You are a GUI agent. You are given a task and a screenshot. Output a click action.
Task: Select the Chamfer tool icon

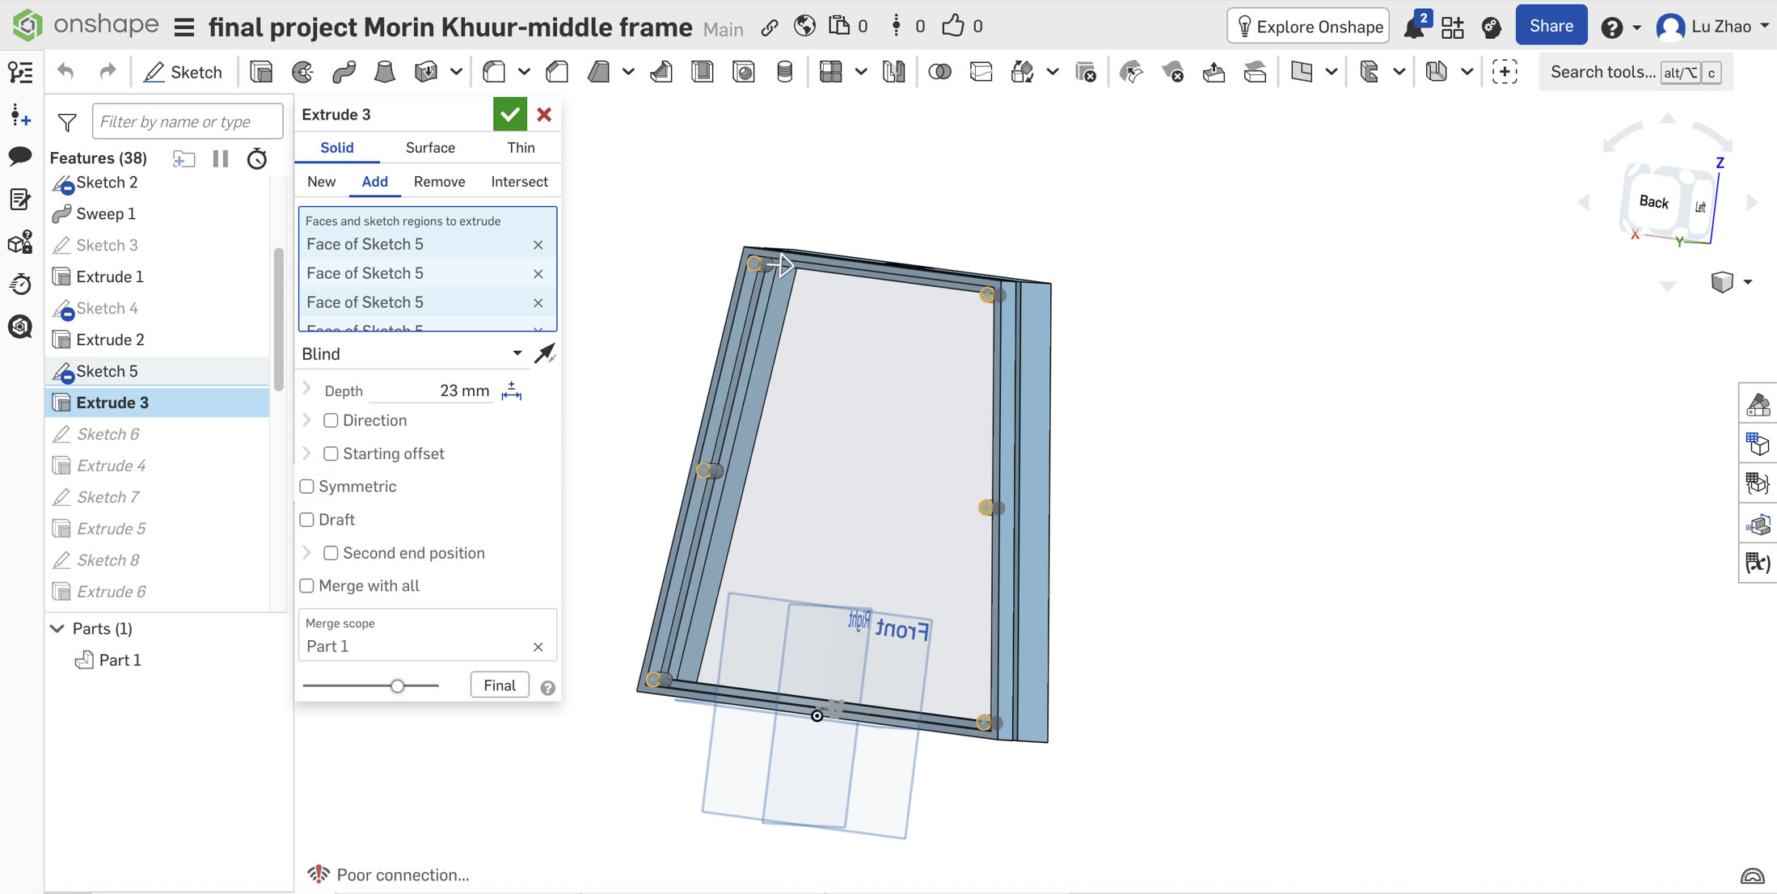tap(557, 72)
